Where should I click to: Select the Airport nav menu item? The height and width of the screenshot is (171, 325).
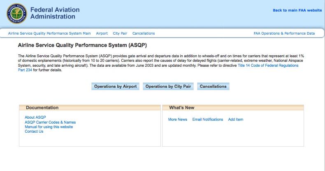(102, 33)
